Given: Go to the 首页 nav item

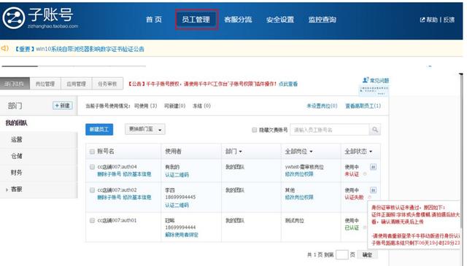Looking at the screenshot, I should 154,20.
